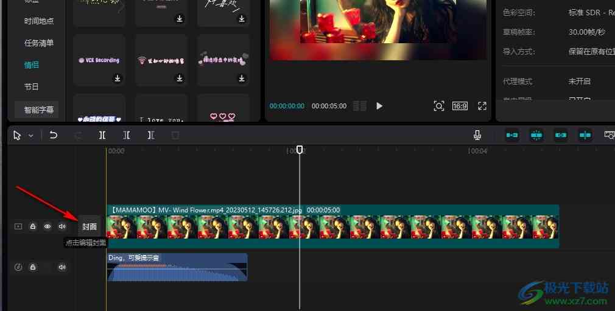Open the 16:9 aspect ratio selector
615x311 pixels.
[x=460, y=106]
